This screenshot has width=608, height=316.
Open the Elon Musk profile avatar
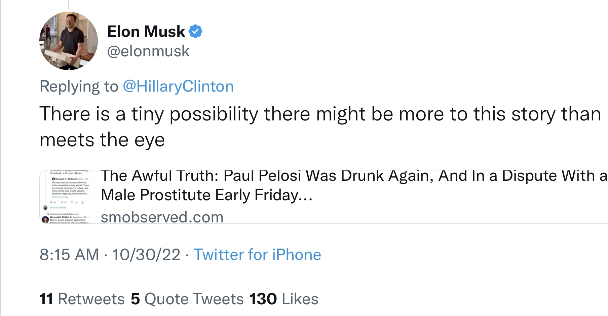(69, 41)
